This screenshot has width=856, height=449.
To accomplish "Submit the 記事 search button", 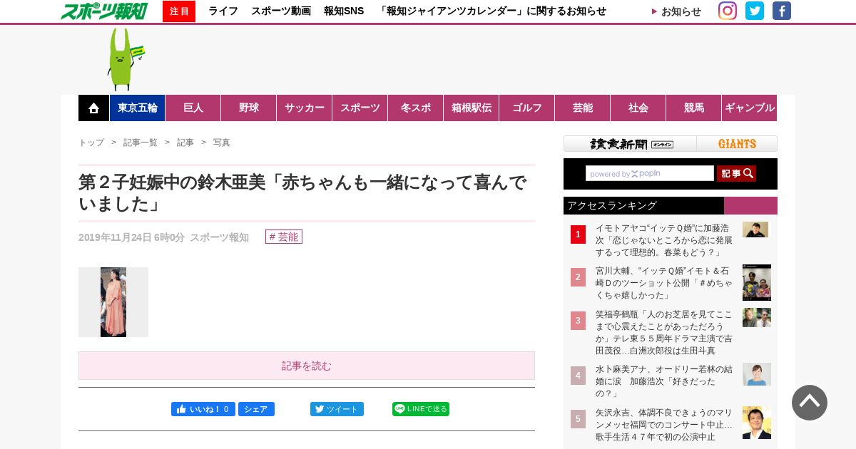I will coord(736,173).
